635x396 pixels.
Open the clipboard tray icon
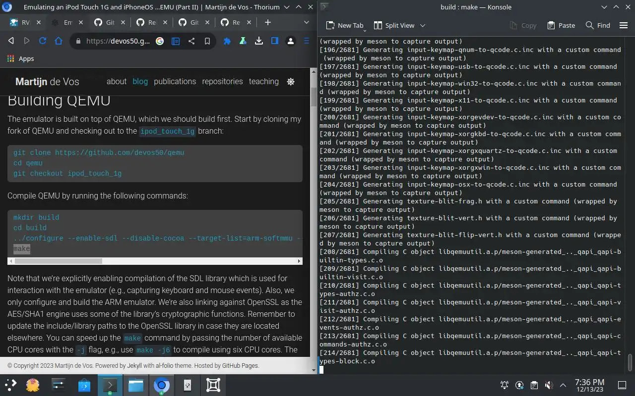(x=534, y=385)
